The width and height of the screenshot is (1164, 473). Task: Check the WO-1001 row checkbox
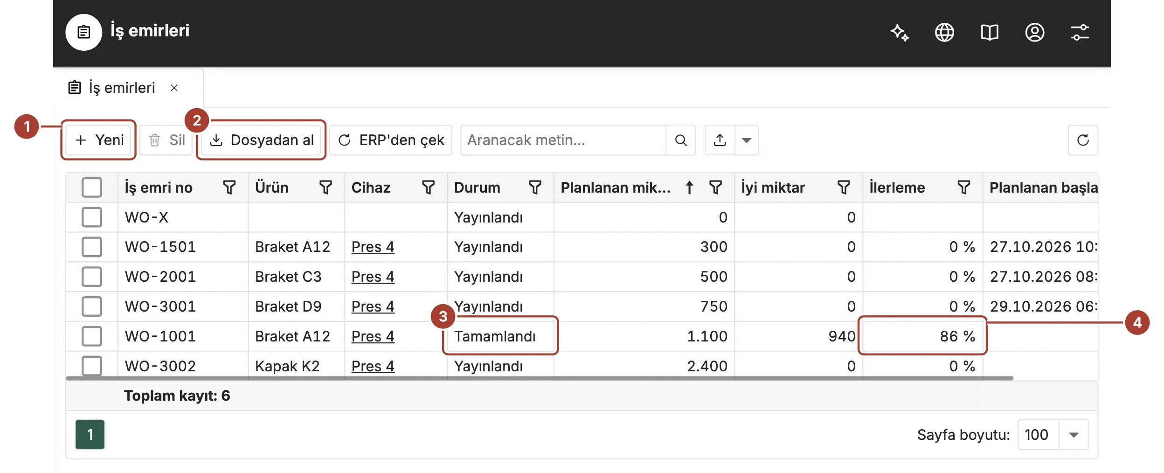[x=92, y=336]
